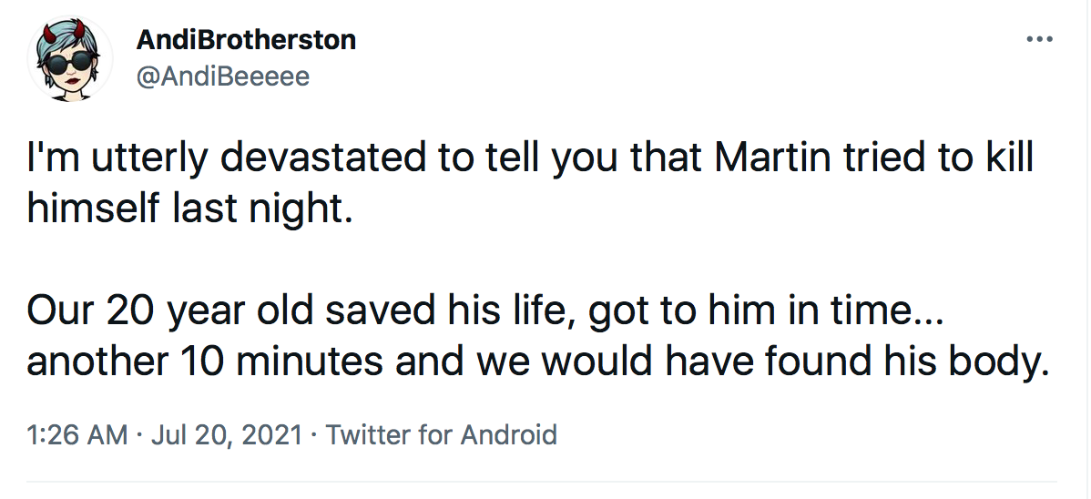Click the phrase "saved his life"

[450, 311]
